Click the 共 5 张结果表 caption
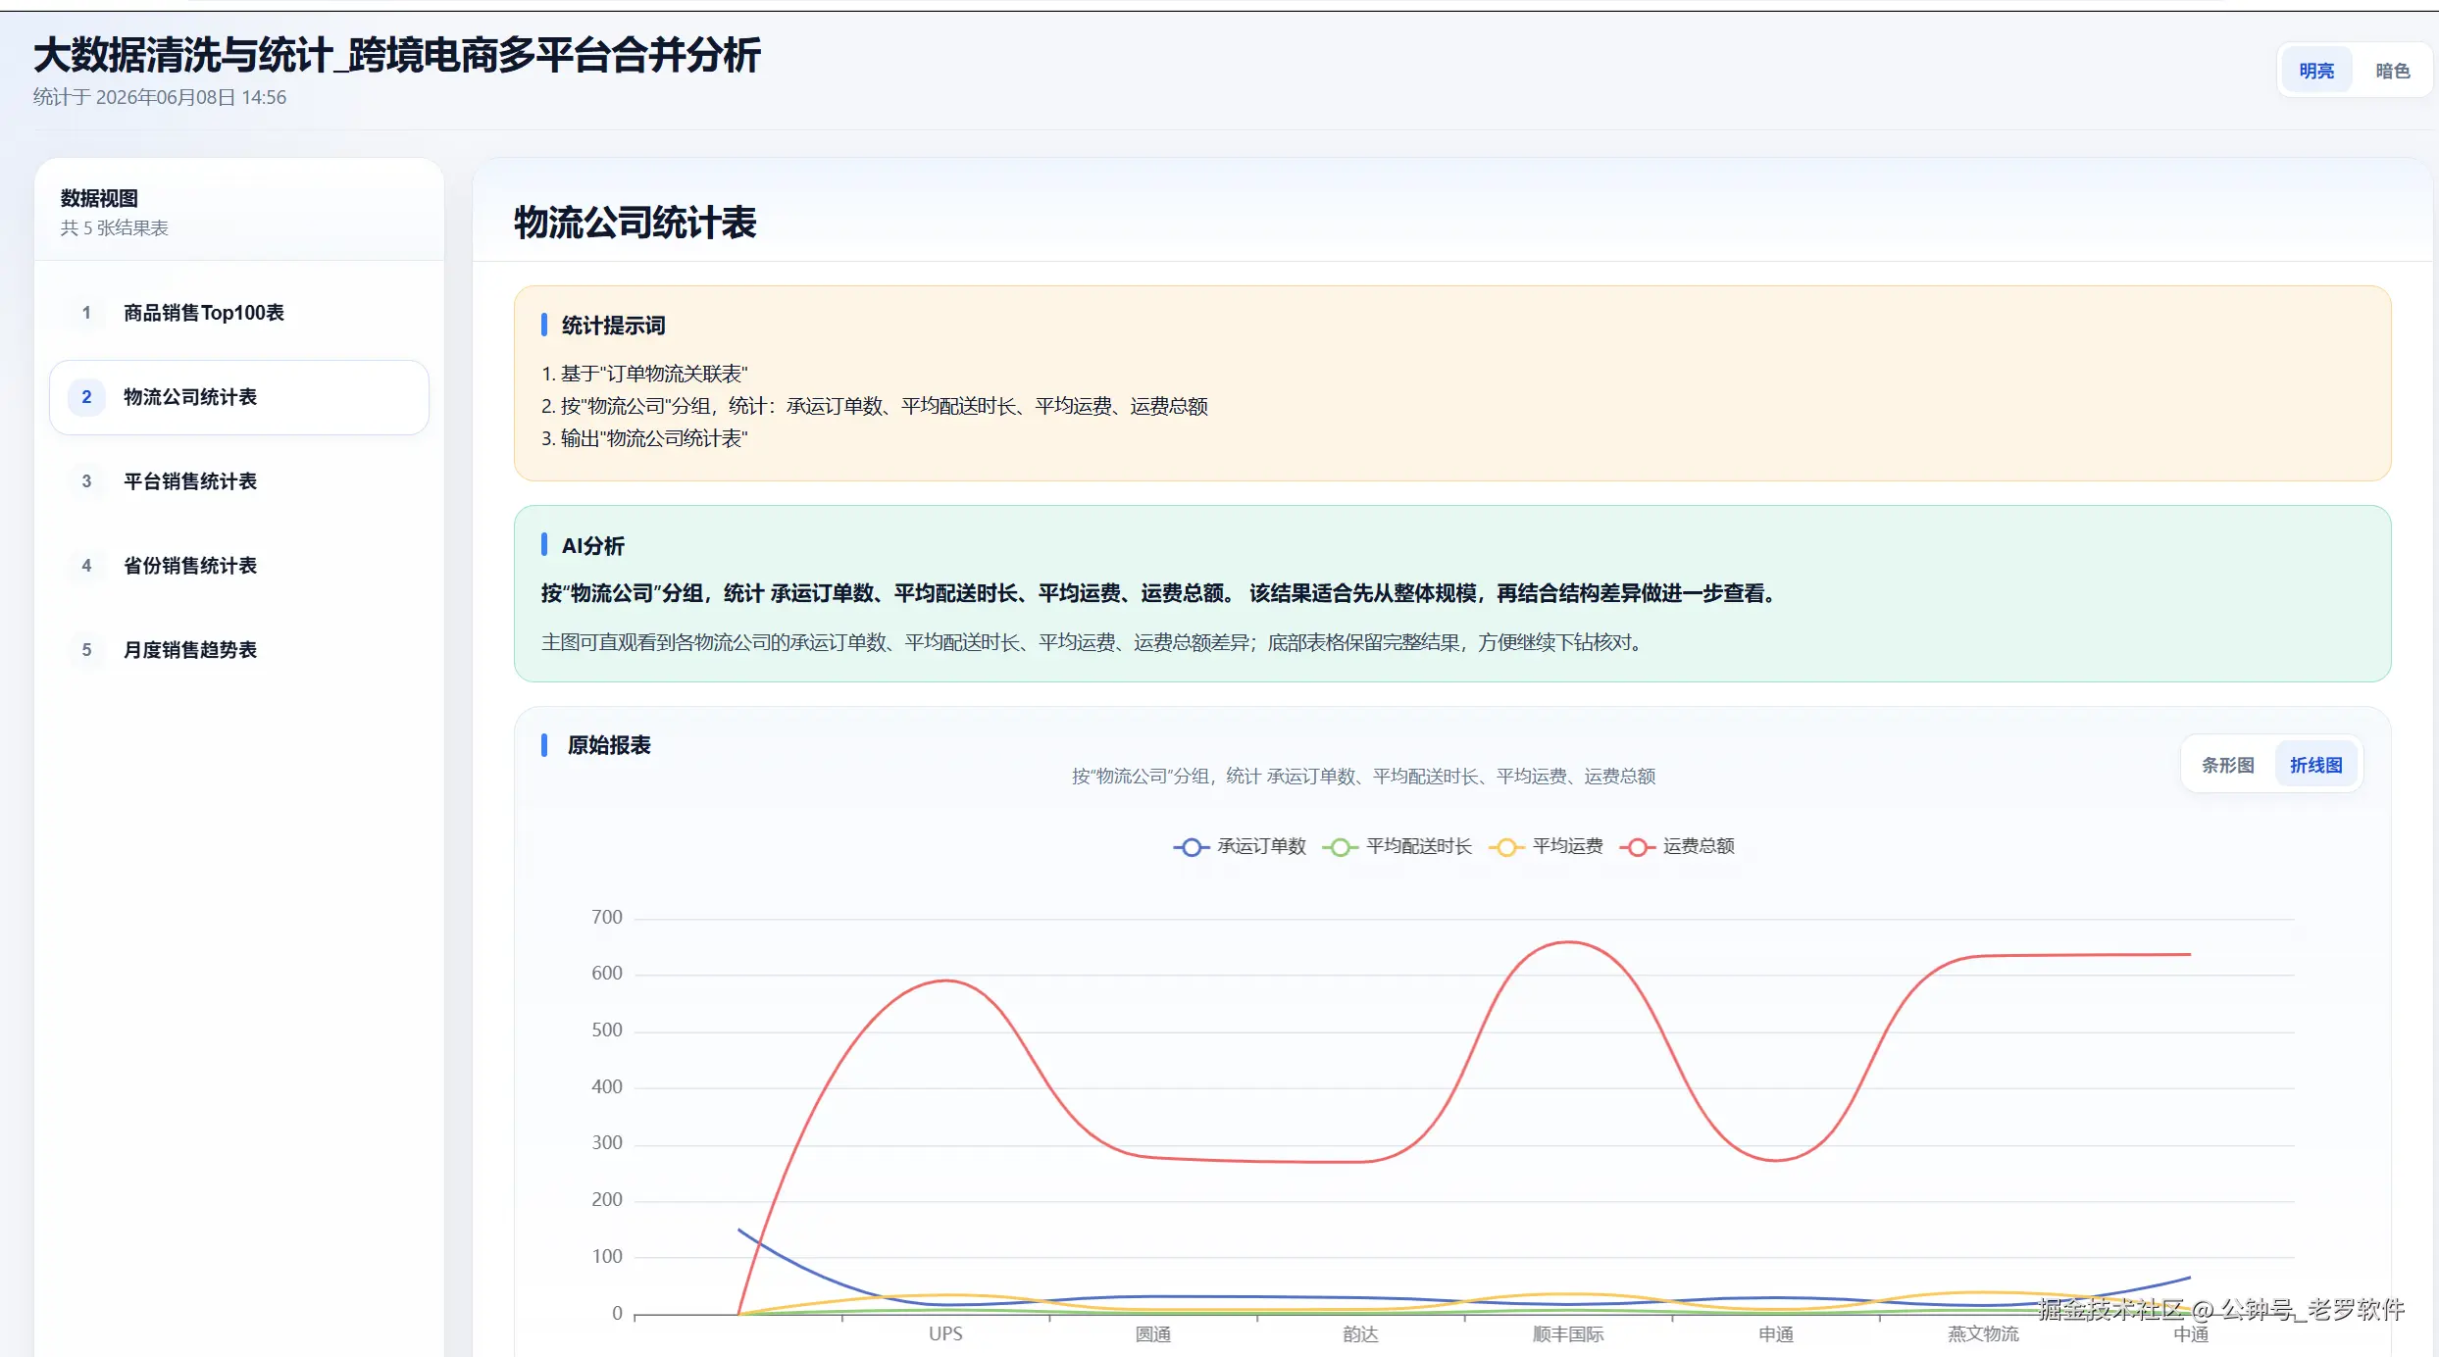 (x=115, y=227)
